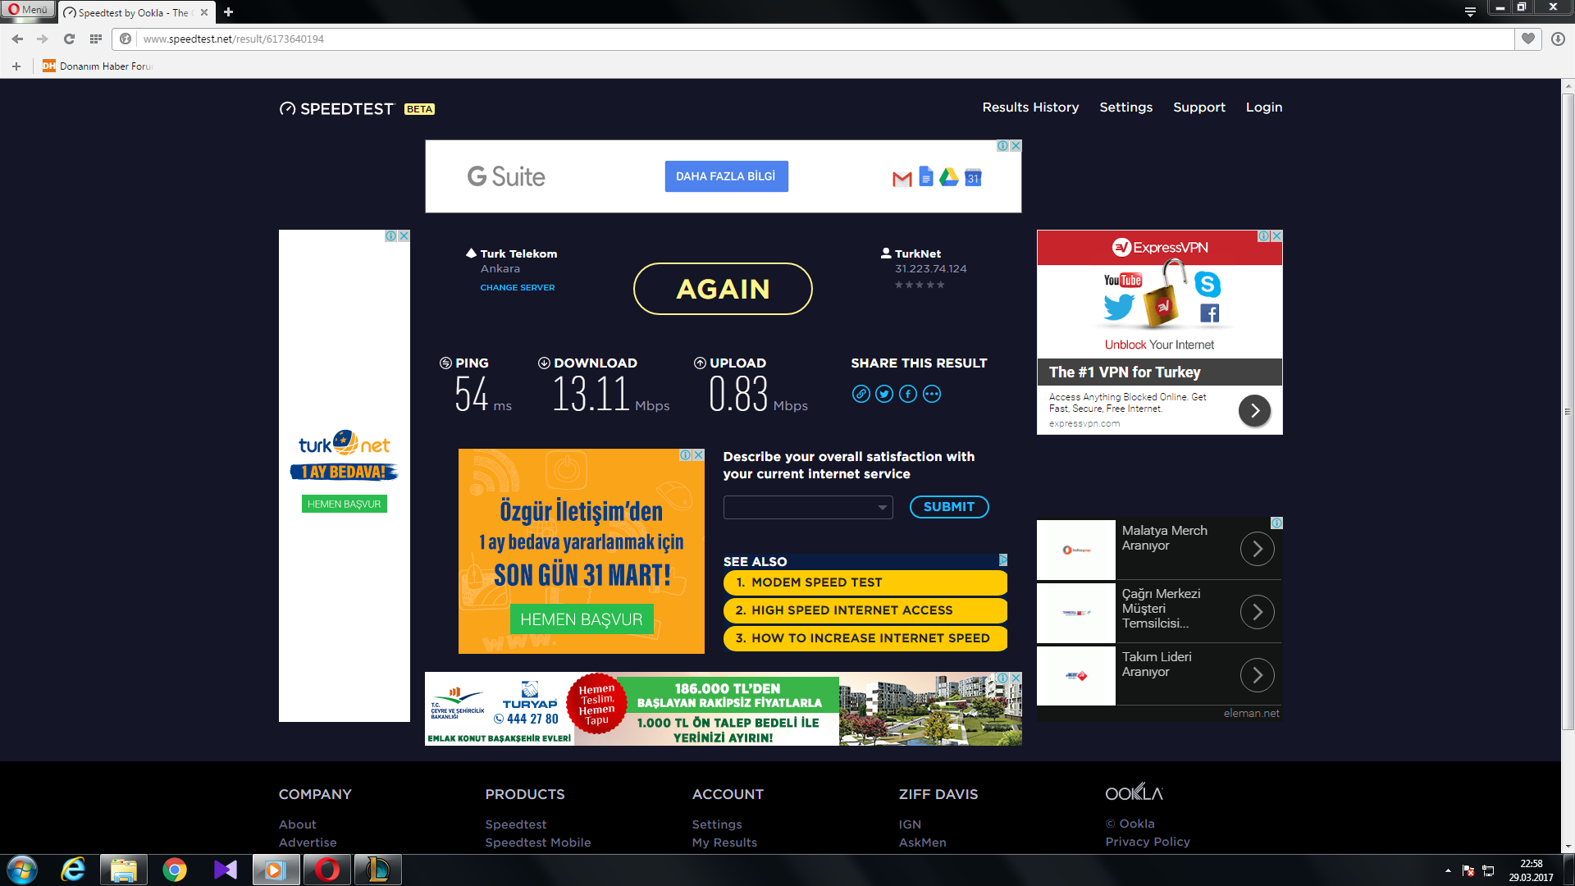Submit the satisfaction survey
This screenshot has width=1575, height=886.
click(x=949, y=507)
